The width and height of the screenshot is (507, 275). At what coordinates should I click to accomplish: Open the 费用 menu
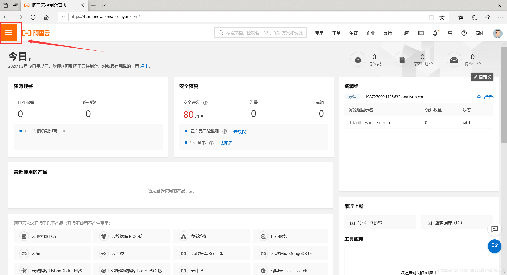point(319,33)
